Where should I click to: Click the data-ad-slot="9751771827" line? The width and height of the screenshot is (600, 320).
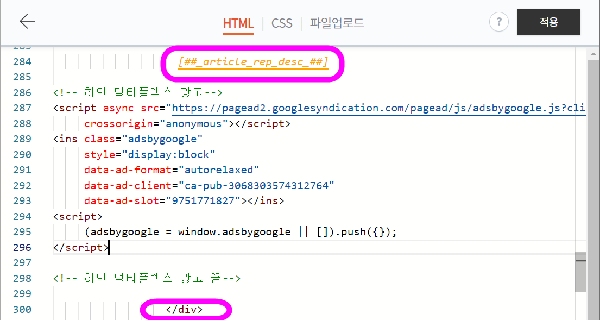(x=184, y=202)
